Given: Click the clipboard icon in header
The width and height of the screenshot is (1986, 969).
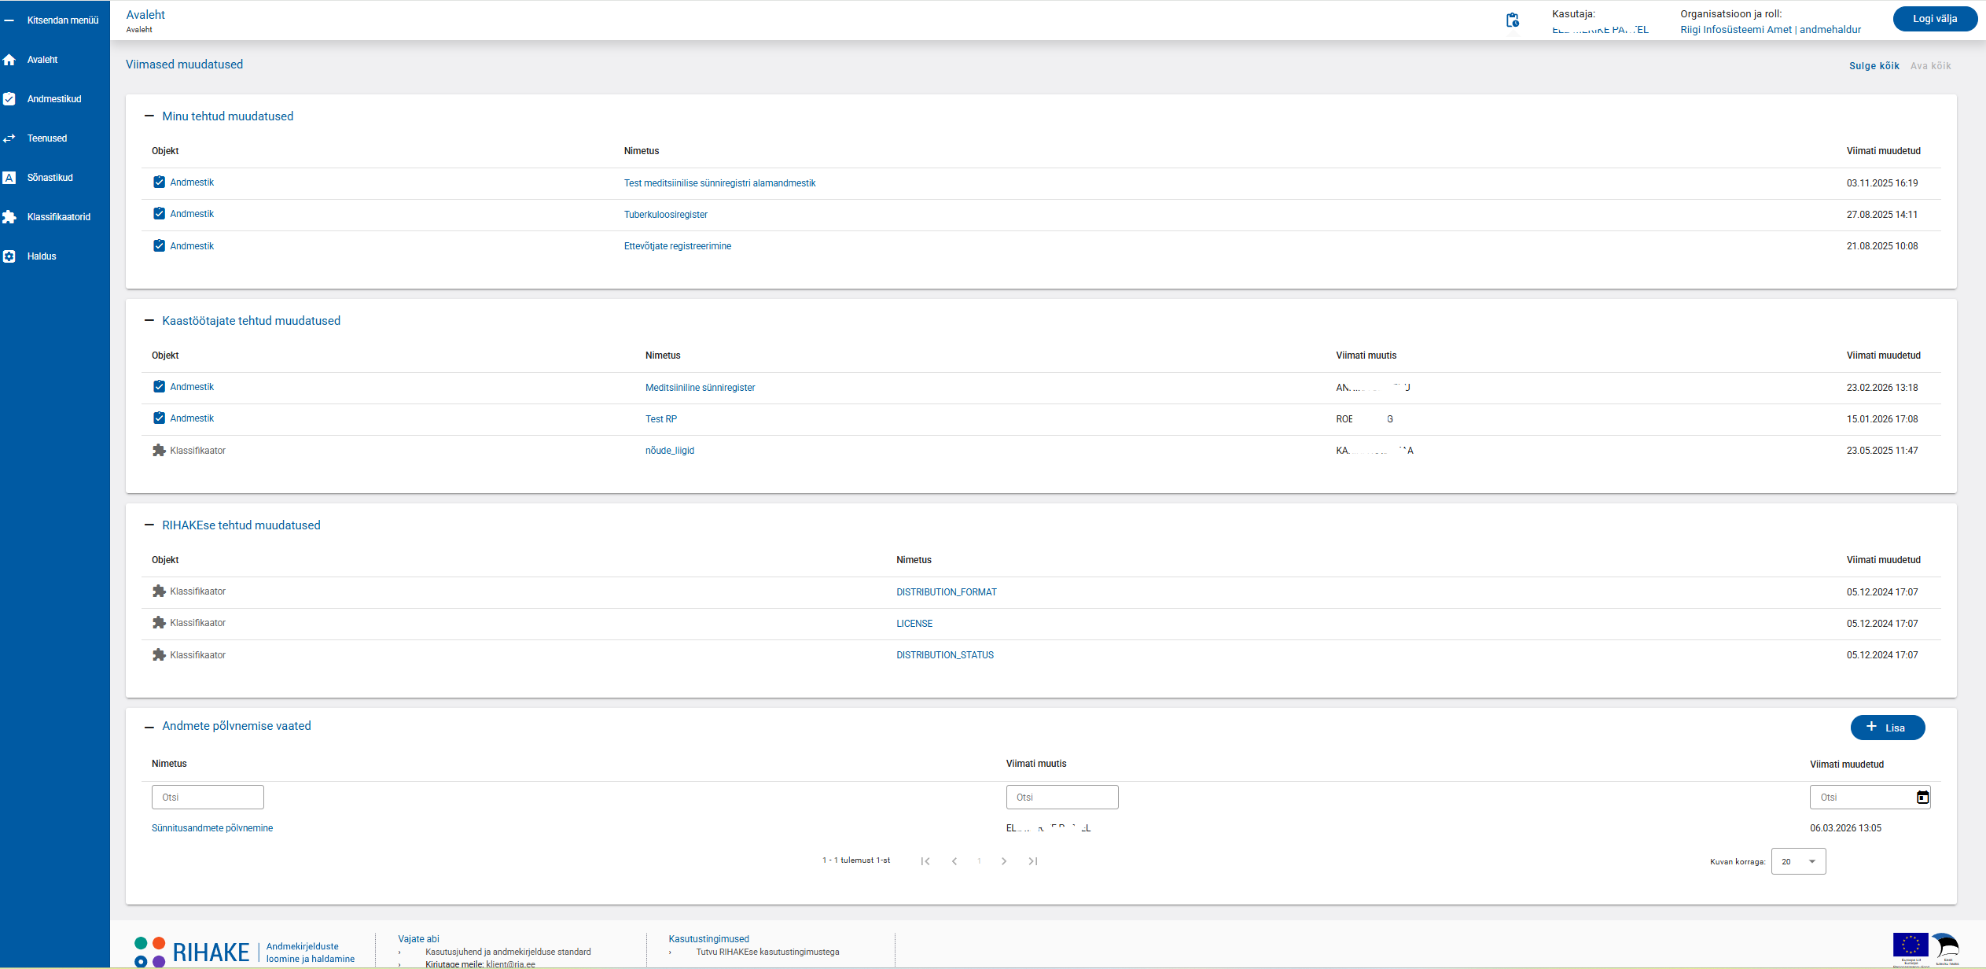Looking at the screenshot, I should (1512, 20).
